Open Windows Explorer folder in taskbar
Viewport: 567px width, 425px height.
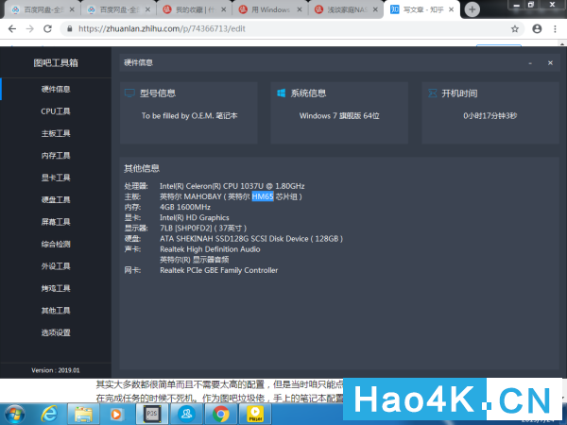coord(83,415)
